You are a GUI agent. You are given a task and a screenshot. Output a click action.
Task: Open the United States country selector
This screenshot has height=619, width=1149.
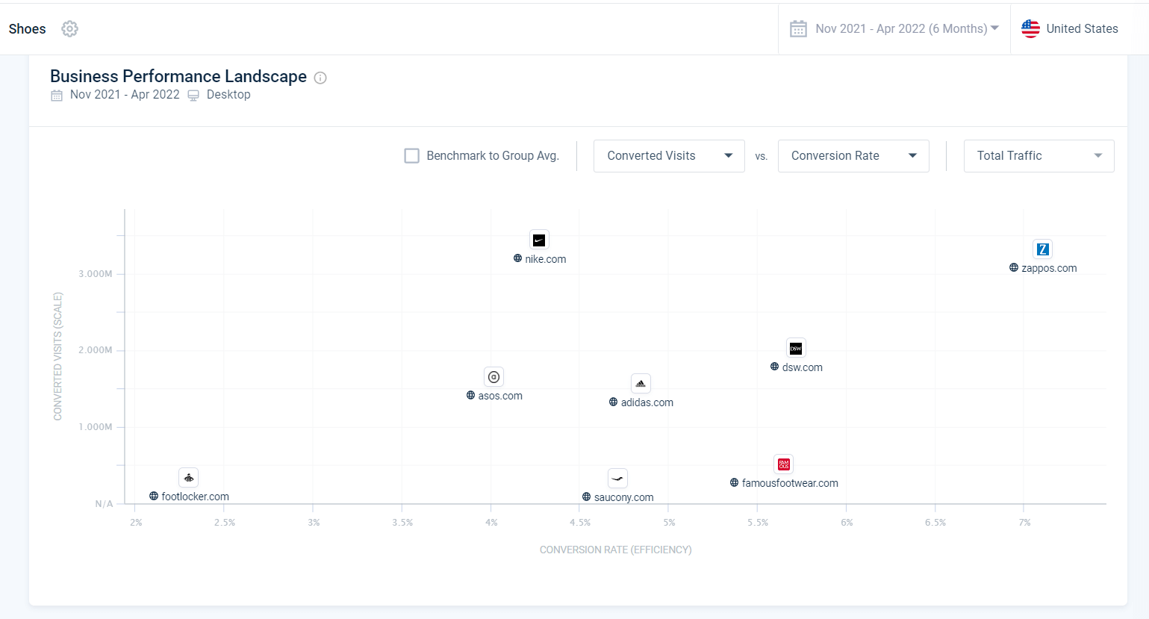coord(1070,29)
